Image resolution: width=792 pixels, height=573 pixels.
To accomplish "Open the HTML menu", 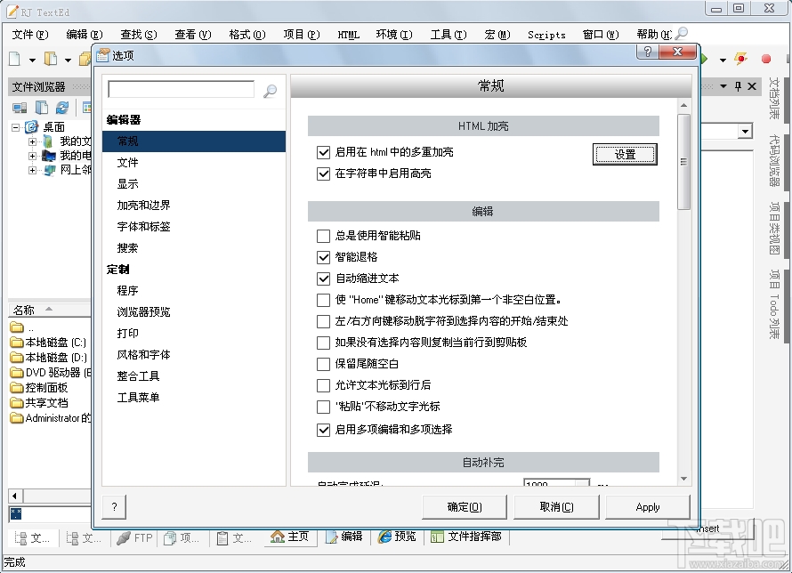I will coord(349,35).
